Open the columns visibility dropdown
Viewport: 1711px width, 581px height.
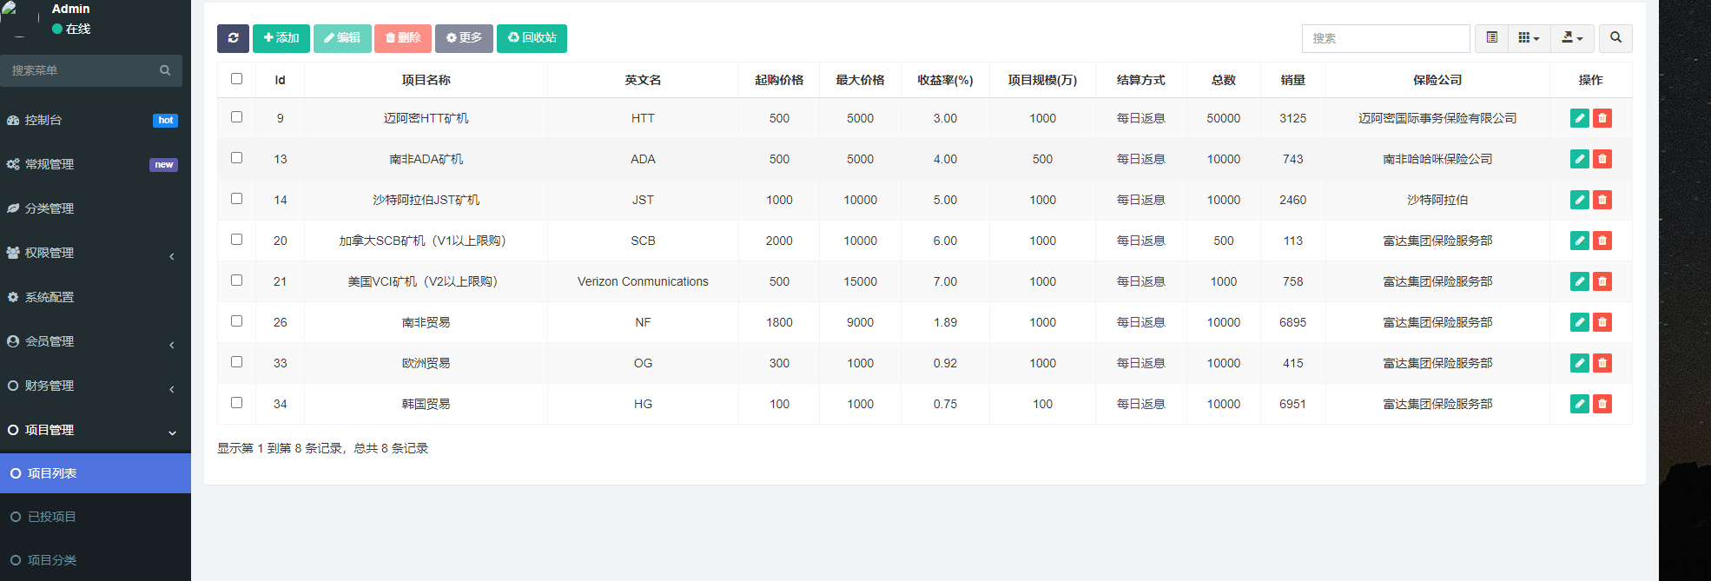1529,38
